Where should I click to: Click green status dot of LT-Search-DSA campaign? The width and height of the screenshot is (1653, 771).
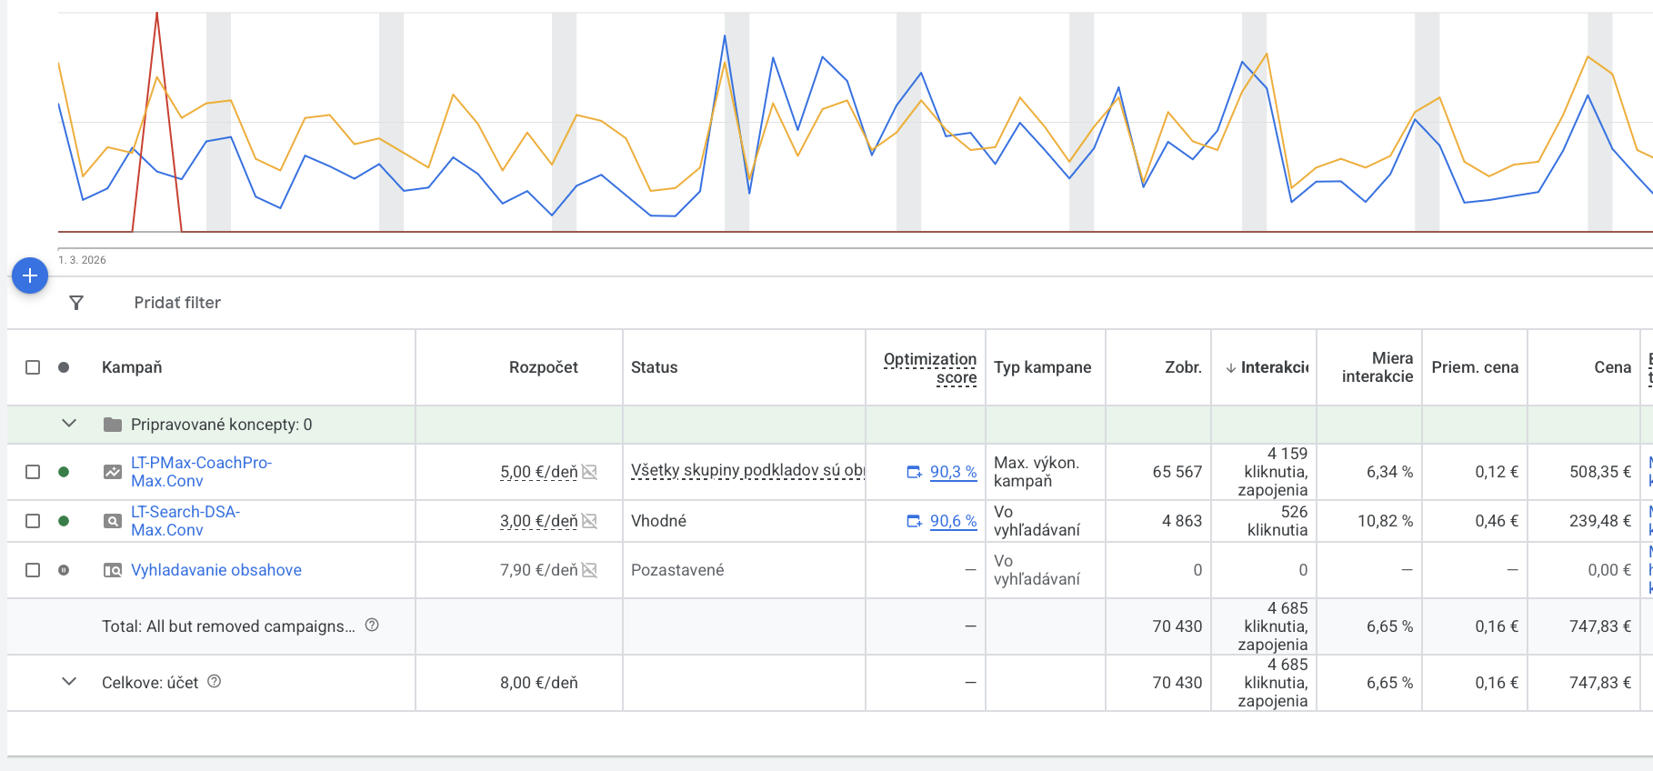[x=64, y=521]
